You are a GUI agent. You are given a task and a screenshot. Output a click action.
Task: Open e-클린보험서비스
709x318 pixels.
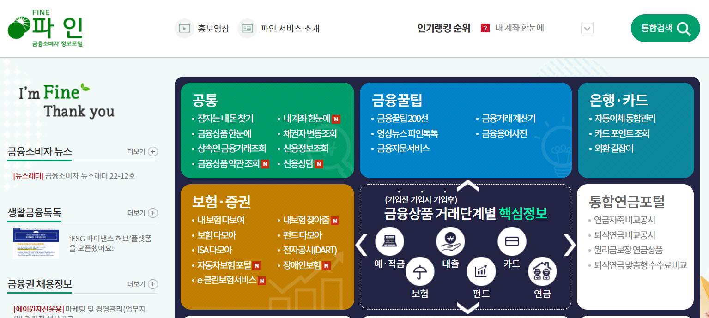coord(226,280)
